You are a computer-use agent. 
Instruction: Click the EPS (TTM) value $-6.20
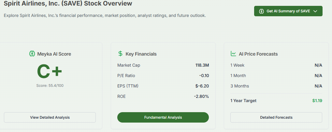[x=202, y=86]
